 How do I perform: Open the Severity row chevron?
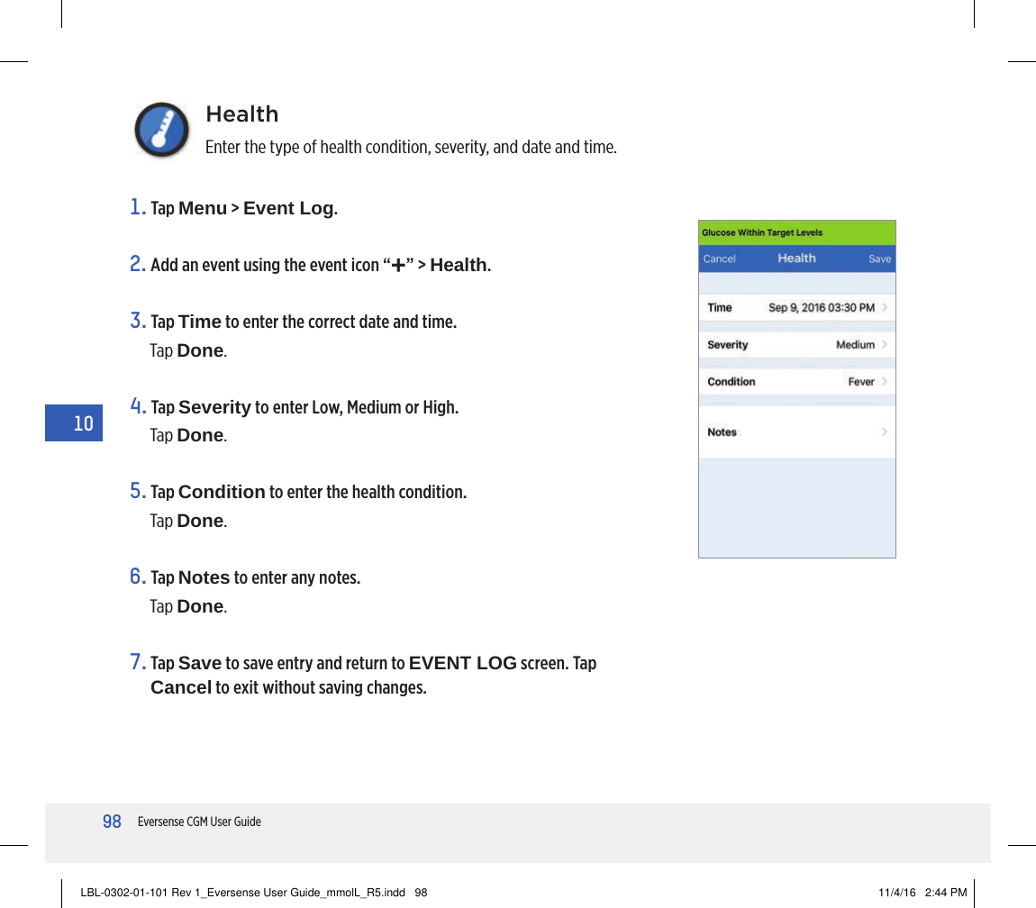(x=884, y=344)
